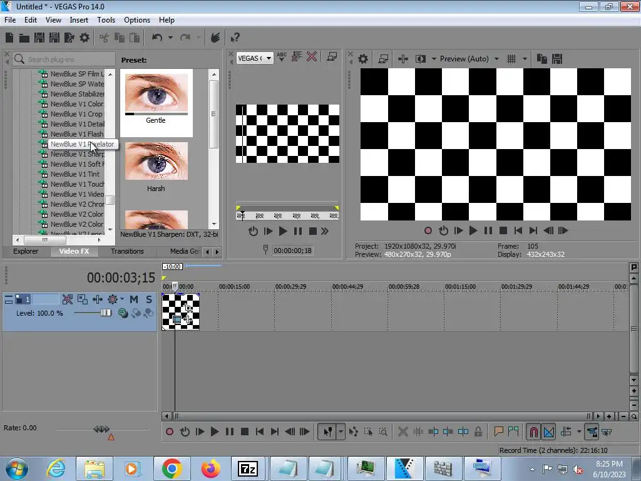Insert a region from the timeline toolbar
Image resolution: width=641 pixels, height=481 pixels.
point(513,432)
